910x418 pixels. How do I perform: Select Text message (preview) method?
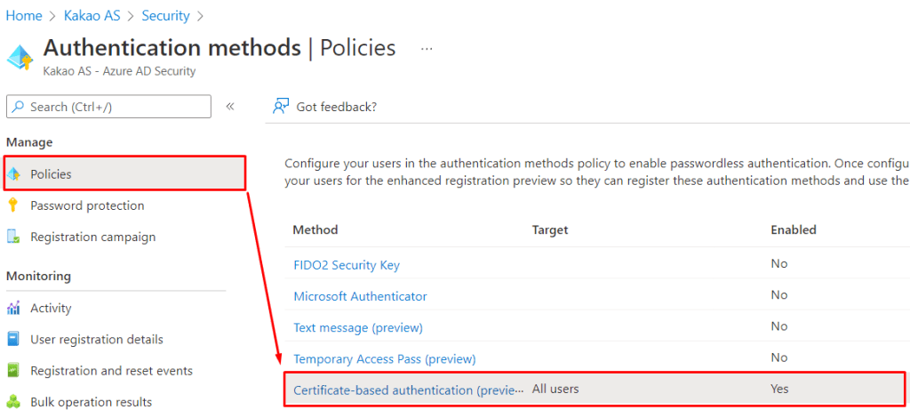coord(358,327)
